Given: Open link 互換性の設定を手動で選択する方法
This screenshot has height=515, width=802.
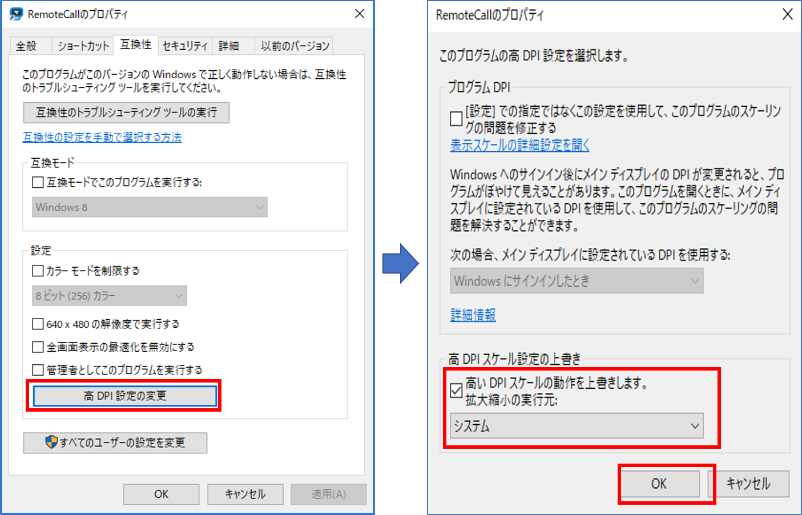Looking at the screenshot, I should click(x=102, y=137).
